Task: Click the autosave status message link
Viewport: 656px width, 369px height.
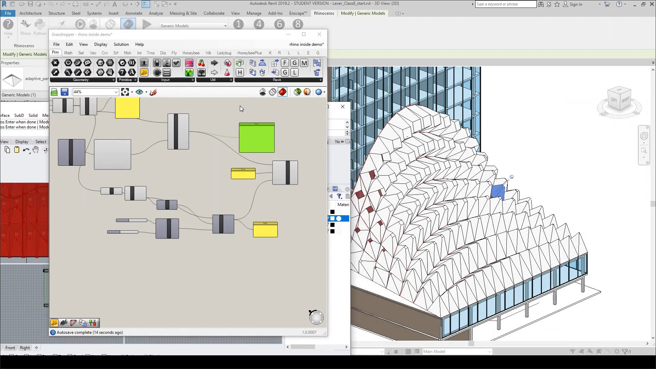Action: tap(90, 332)
